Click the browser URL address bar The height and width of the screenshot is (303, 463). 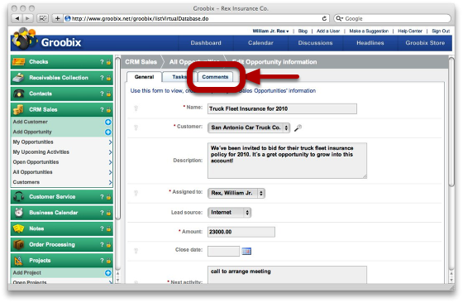click(x=192, y=18)
